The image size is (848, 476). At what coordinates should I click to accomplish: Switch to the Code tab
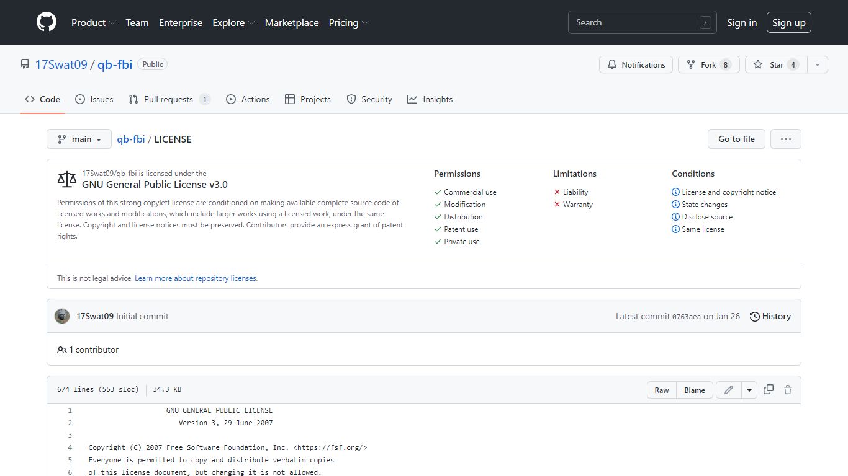42,99
